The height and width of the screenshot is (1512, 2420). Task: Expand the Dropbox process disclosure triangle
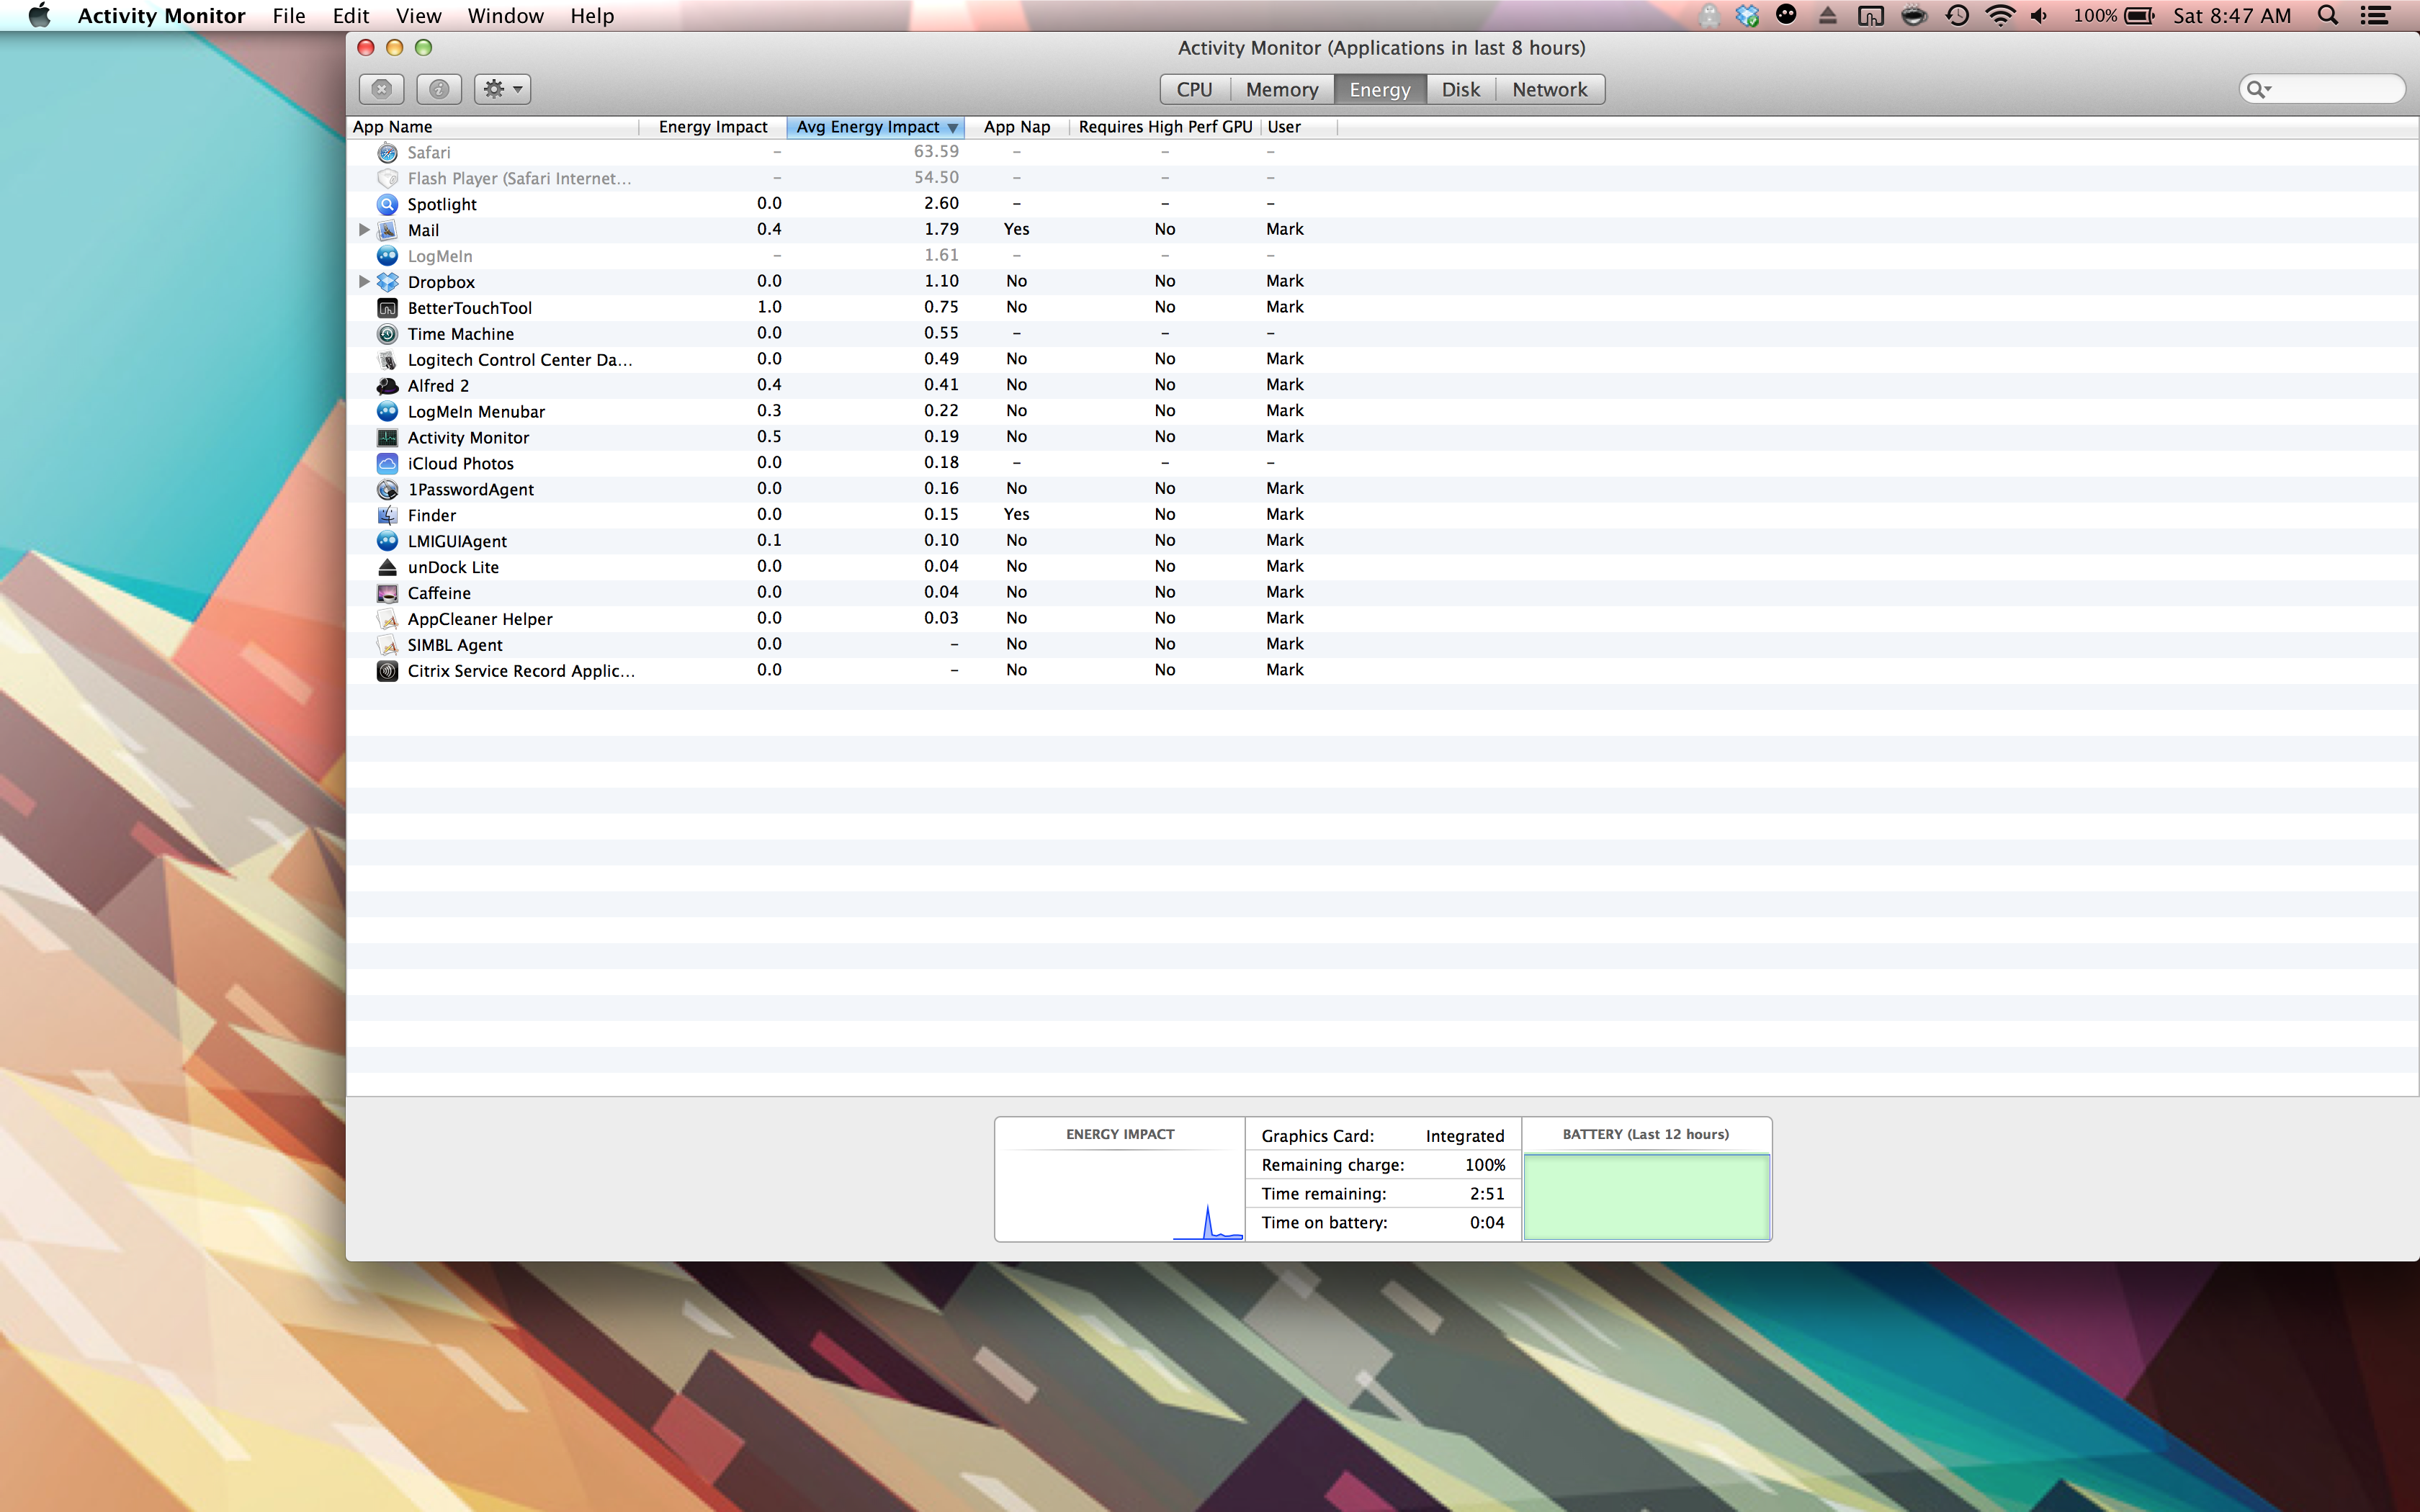pyautogui.click(x=364, y=282)
